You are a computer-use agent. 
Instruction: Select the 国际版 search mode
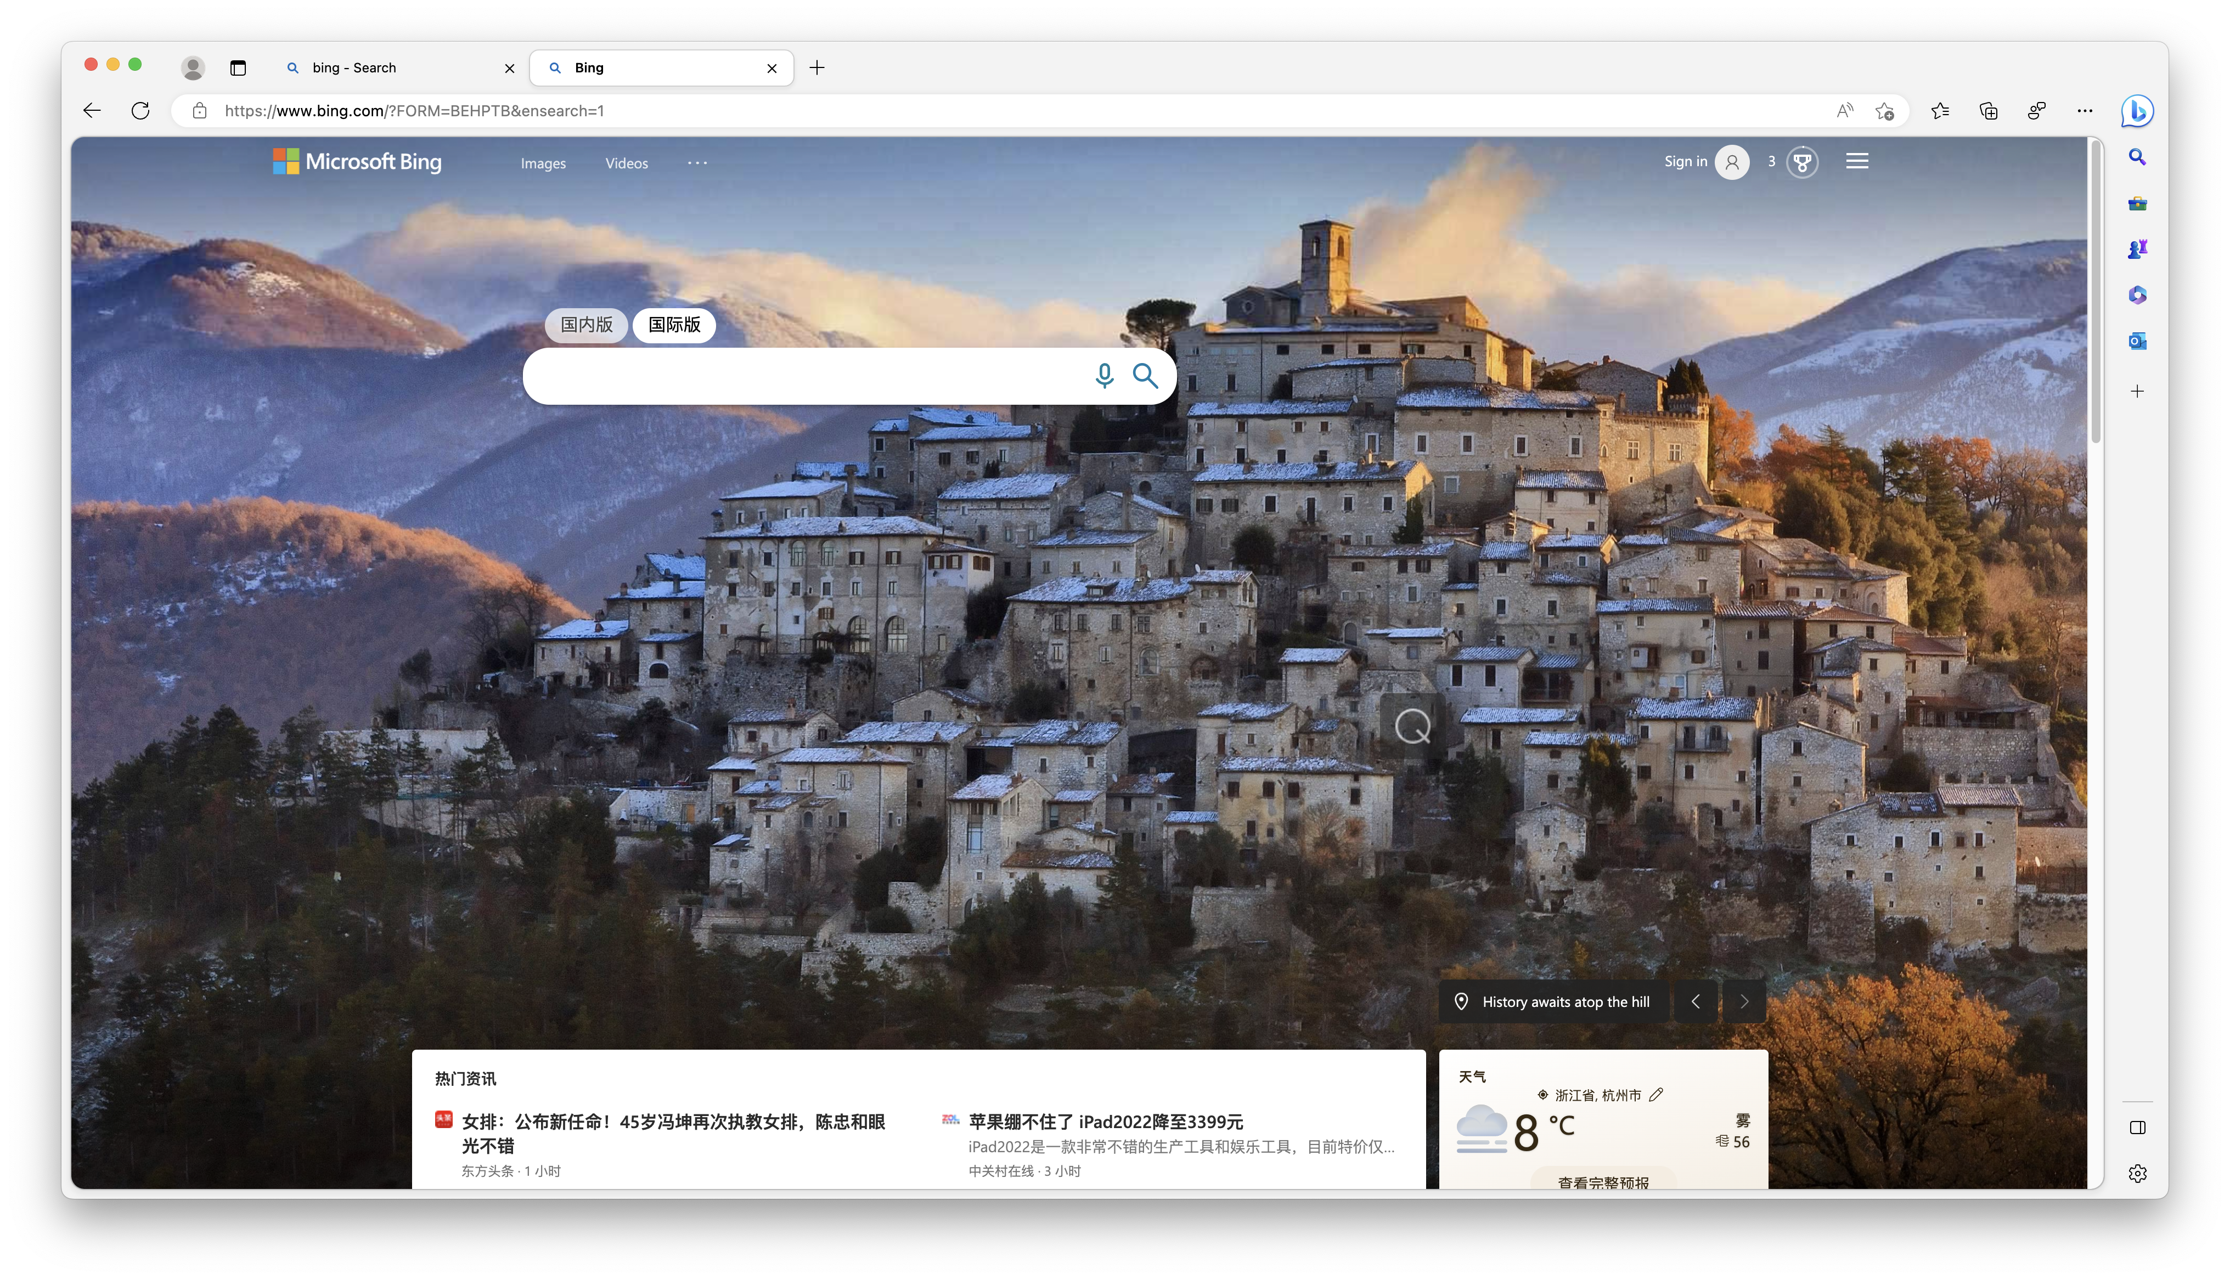(x=674, y=325)
